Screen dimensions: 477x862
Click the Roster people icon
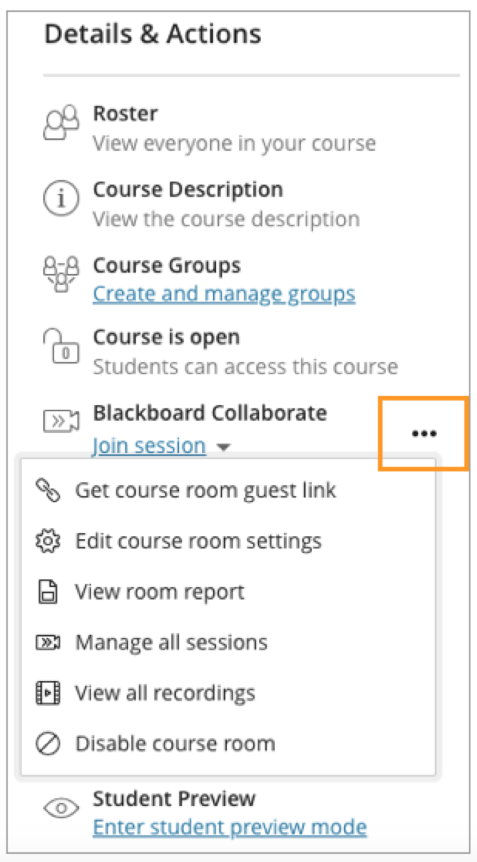[x=61, y=125]
